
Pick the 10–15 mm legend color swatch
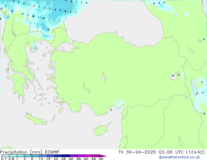(43, 156)
